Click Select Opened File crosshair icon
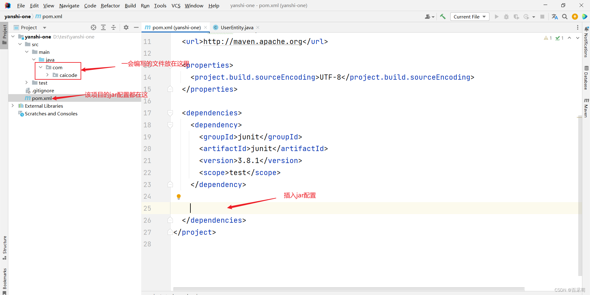590x295 pixels. pyautogui.click(x=94, y=27)
